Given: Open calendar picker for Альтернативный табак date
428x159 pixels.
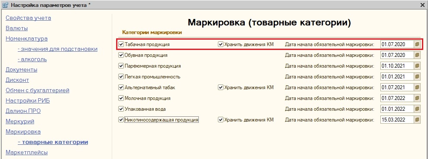Looking at the screenshot, I should [x=417, y=87].
